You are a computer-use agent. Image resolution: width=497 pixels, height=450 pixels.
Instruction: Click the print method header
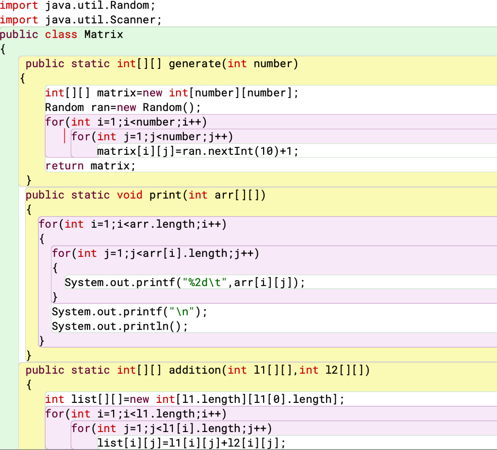[146, 195]
